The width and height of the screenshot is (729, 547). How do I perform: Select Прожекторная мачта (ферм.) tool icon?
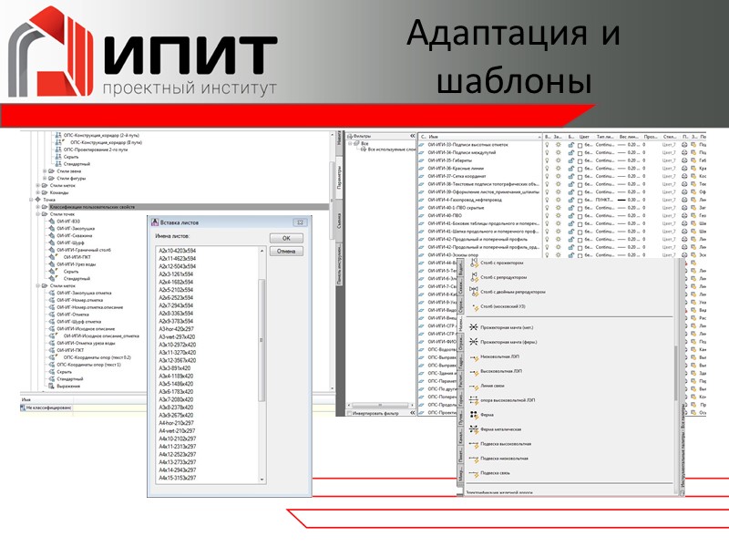point(474,342)
